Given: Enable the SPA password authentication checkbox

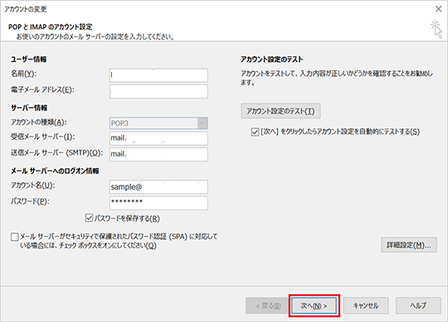Looking at the screenshot, I should click(x=15, y=237).
